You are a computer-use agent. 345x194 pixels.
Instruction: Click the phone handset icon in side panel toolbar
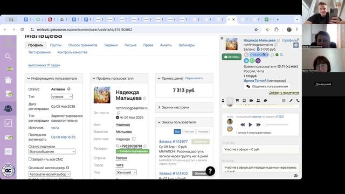pos(298,101)
